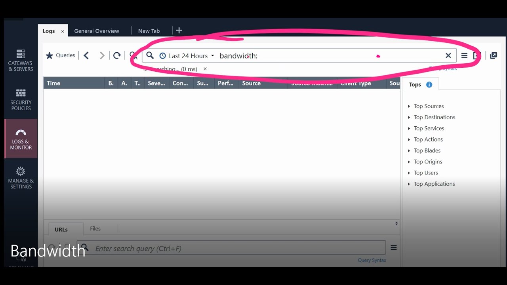Select Logs & Monitor view
507x285 pixels.
[21, 139]
